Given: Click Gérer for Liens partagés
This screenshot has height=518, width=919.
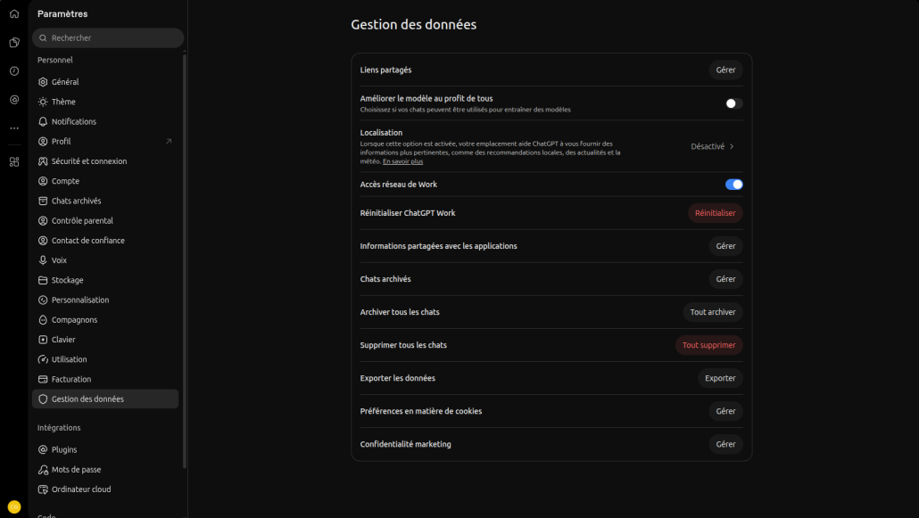Looking at the screenshot, I should pyautogui.click(x=725, y=70).
